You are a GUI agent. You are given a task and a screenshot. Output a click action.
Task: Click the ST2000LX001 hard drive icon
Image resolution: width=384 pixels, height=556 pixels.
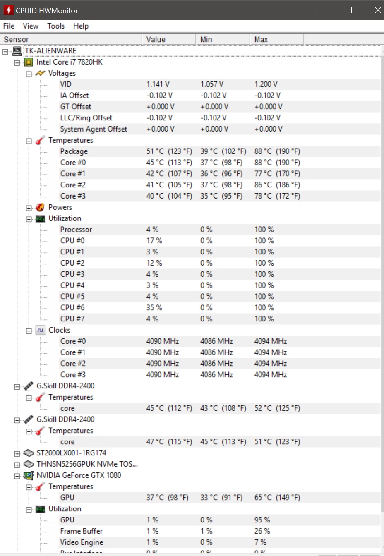click(29, 453)
